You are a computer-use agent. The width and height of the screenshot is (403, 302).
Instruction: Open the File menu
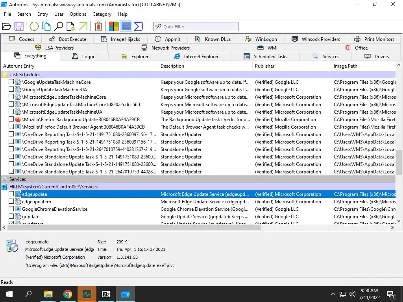(x=7, y=14)
